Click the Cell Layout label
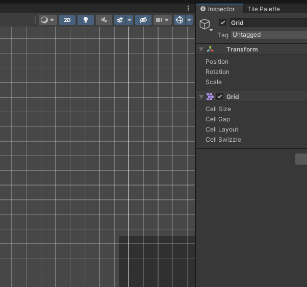Viewport: 307px width, 287px height. click(x=222, y=129)
